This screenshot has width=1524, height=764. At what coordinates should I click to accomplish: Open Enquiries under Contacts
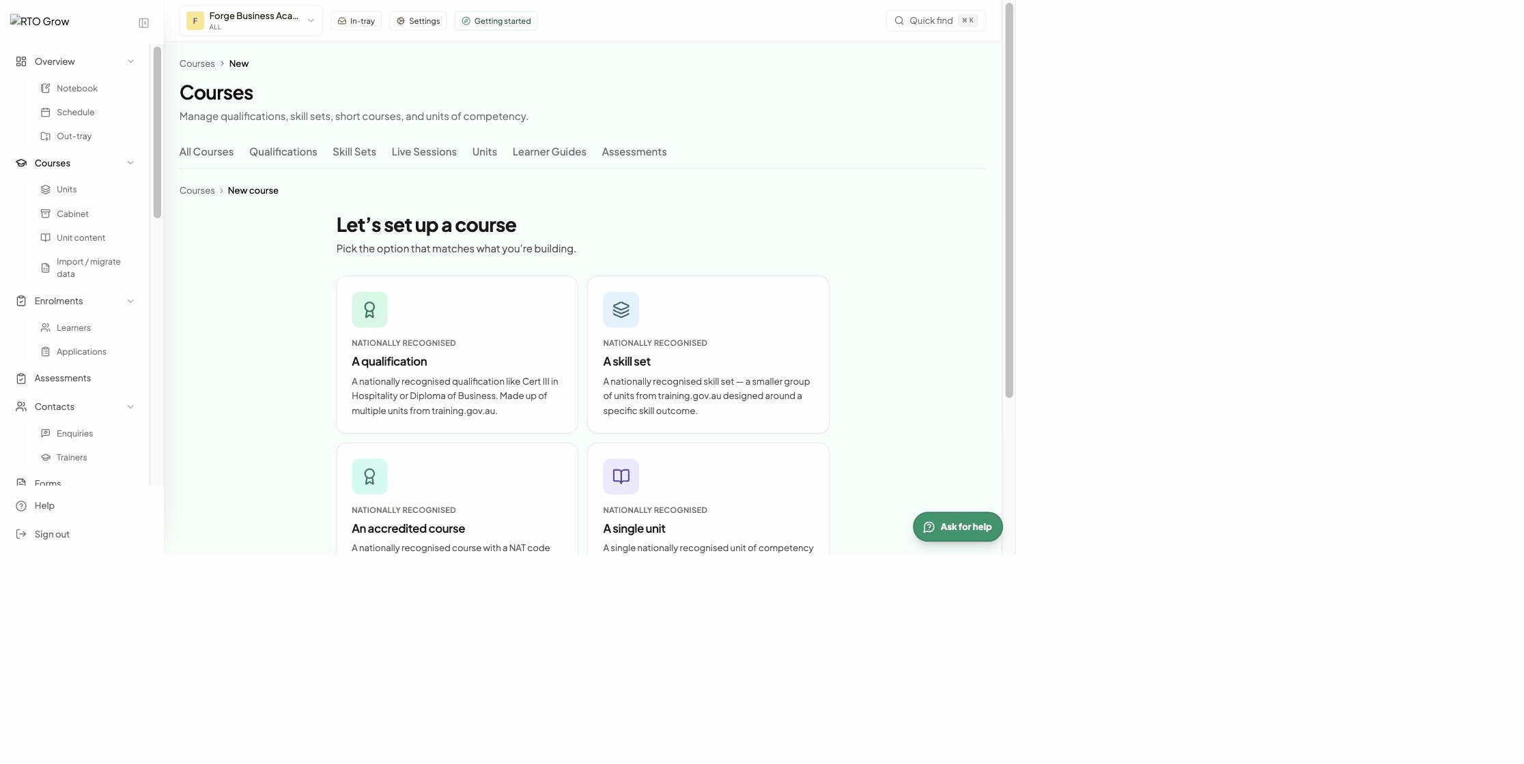pyautogui.click(x=74, y=434)
